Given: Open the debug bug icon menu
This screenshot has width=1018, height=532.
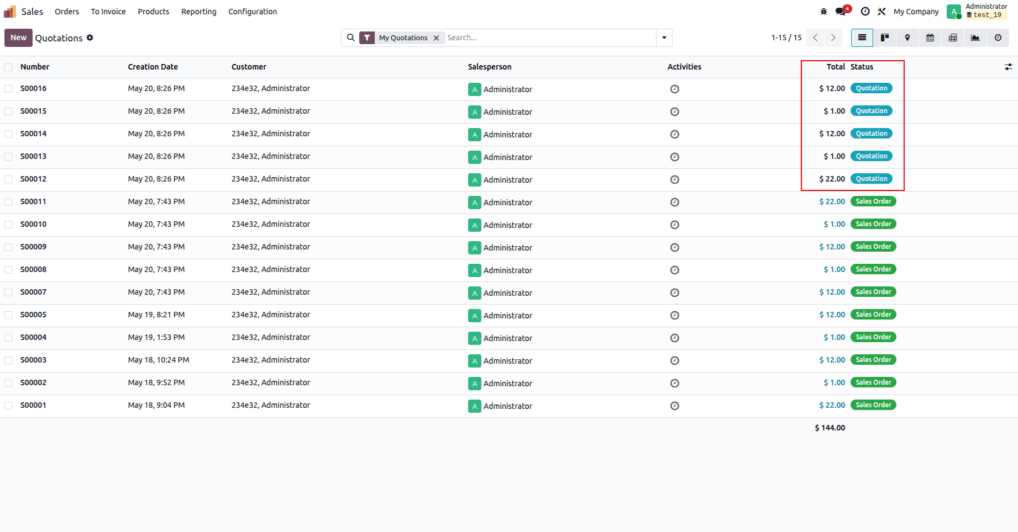Looking at the screenshot, I should click(823, 12).
